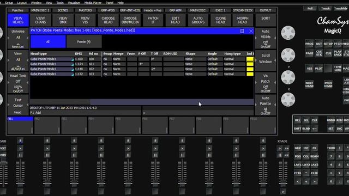The width and height of the screenshot is (349, 196).
Task: Click the left cursor key below CTRL
Action: click(x=298, y=181)
